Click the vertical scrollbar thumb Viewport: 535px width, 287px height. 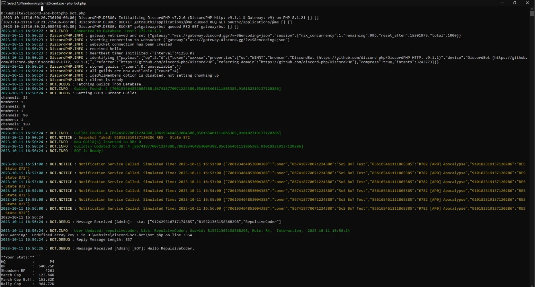(532, 13)
